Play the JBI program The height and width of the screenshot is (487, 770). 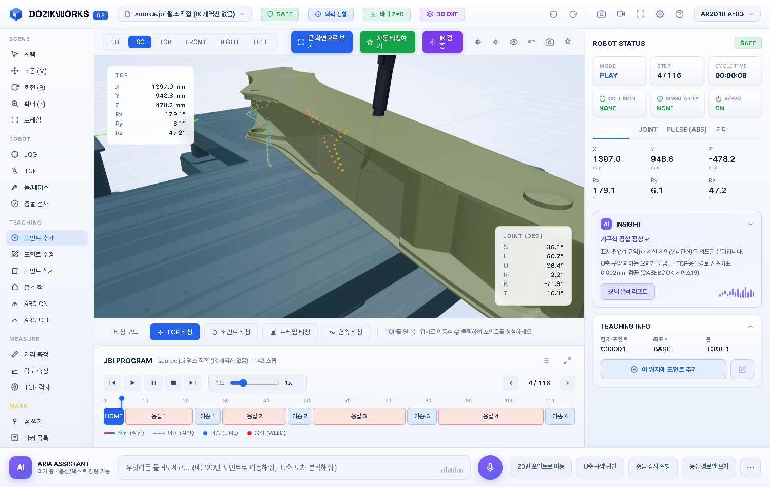(x=132, y=383)
